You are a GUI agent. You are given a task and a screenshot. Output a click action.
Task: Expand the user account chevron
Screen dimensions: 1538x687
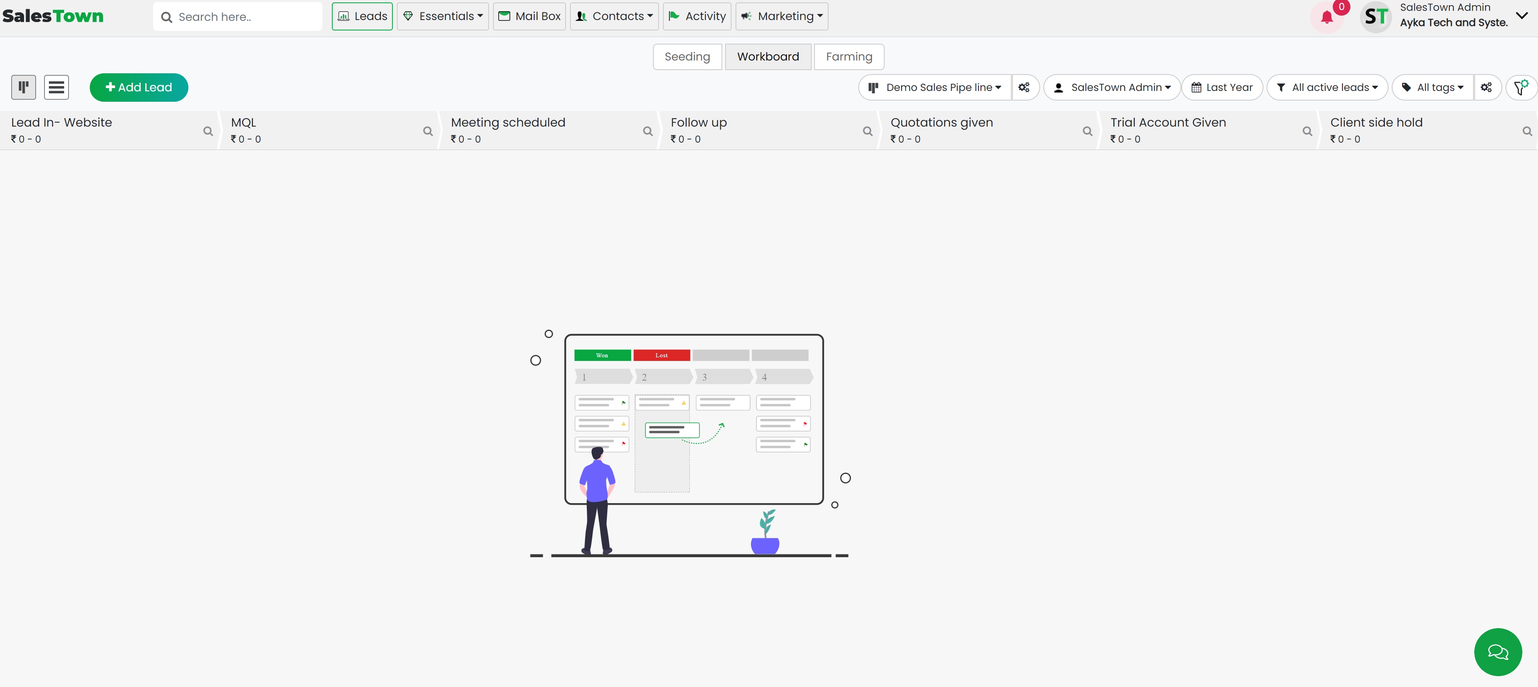click(x=1521, y=16)
